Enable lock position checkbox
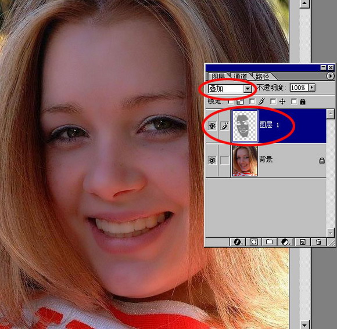 pyautogui.click(x=273, y=102)
